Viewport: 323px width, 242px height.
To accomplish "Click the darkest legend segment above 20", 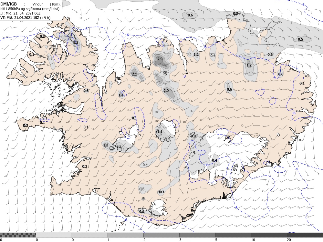I will click(305, 235).
